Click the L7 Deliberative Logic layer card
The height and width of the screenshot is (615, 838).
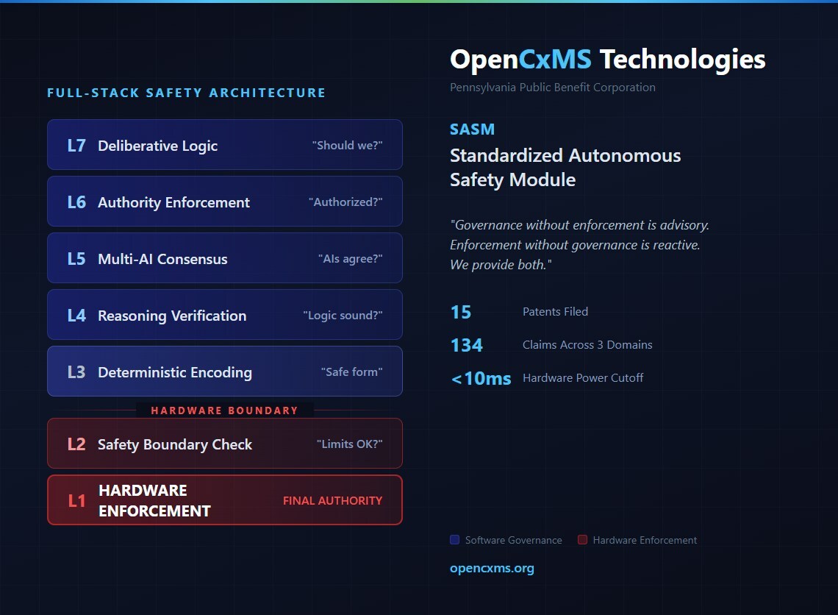point(224,145)
